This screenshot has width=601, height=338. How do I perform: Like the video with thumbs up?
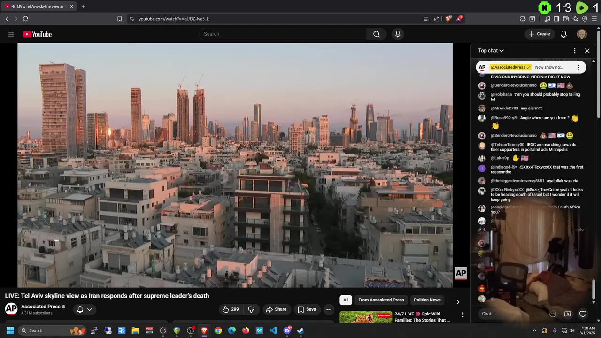[231, 309]
